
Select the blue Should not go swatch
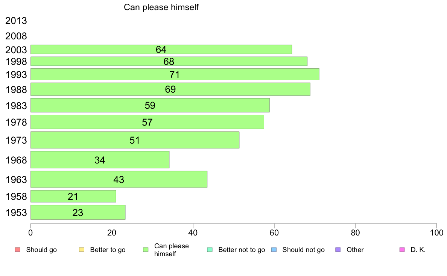[x=274, y=250]
